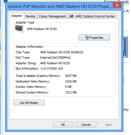The height and width of the screenshot is (135, 131).
Task: Click the Total Available Graphics Memory value
Action: pyautogui.click(x=71, y=76)
